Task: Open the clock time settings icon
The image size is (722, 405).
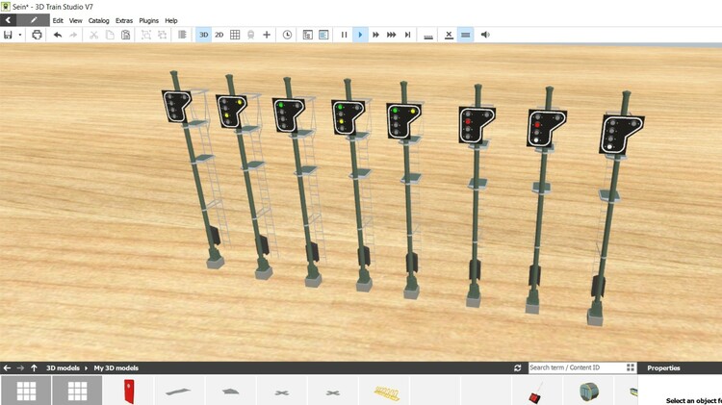Action: [x=287, y=35]
